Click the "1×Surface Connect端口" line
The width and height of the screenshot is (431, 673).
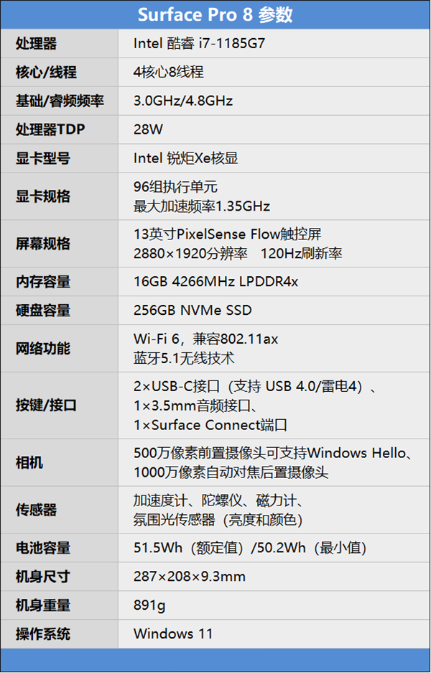pyautogui.click(x=210, y=424)
